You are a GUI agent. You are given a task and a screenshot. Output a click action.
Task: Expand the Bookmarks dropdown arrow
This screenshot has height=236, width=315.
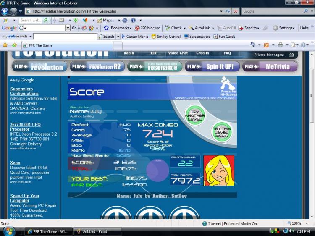point(131,28)
